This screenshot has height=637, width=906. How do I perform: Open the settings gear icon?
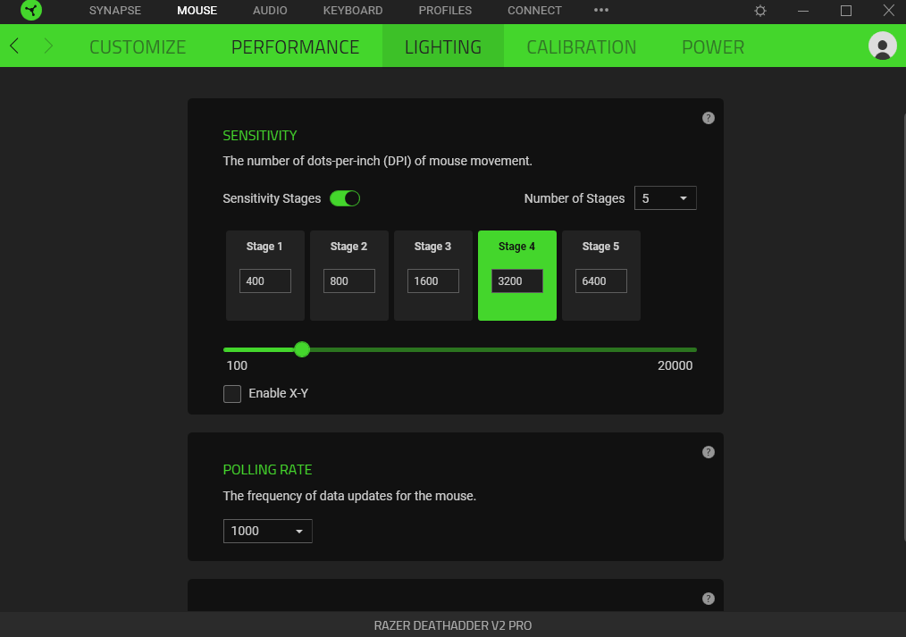pos(760,11)
